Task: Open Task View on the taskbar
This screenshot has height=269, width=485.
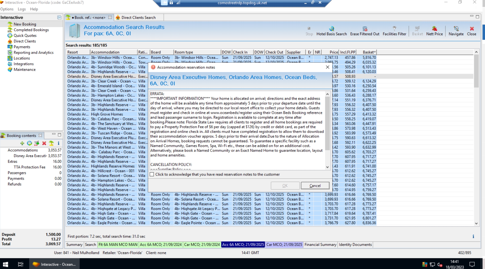Action: click(x=20, y=264)
